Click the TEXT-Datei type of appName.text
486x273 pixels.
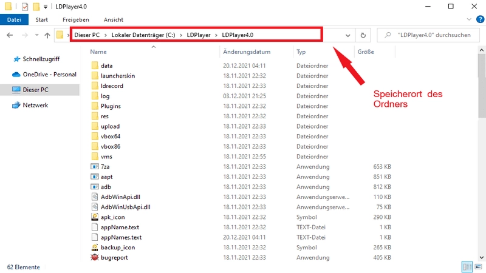click(x=311, y=227)
